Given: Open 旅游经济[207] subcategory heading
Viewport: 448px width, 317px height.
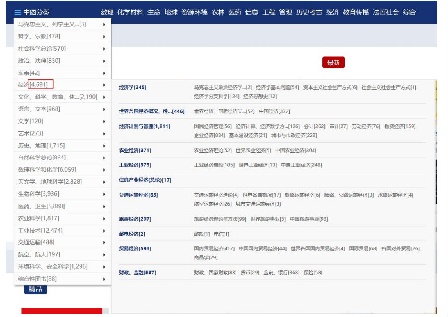Looking at the screenshot, I should 135,219.
